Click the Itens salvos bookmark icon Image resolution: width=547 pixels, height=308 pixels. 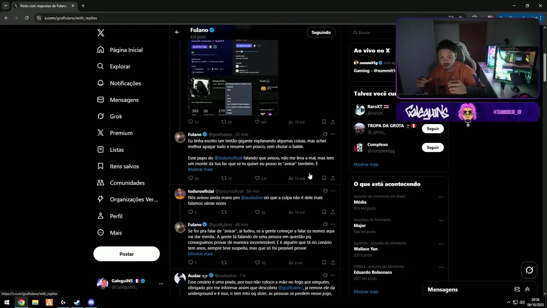tap(100, 166)
